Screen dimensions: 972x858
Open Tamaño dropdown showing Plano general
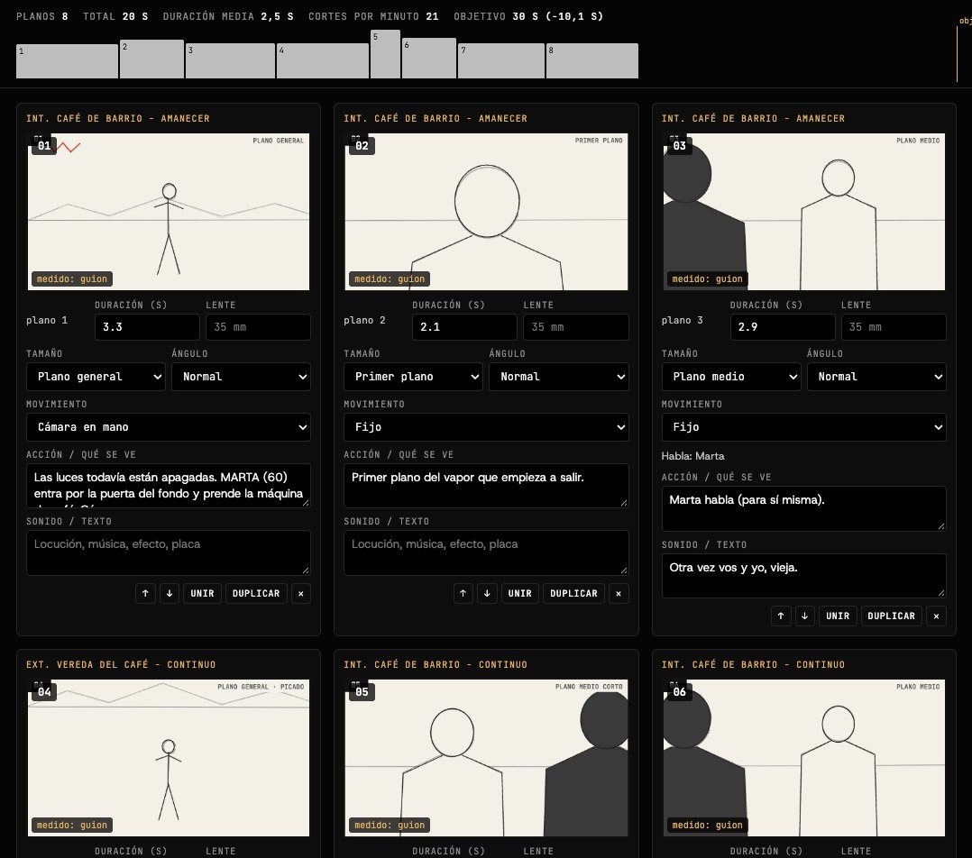(x=96, y=377)
